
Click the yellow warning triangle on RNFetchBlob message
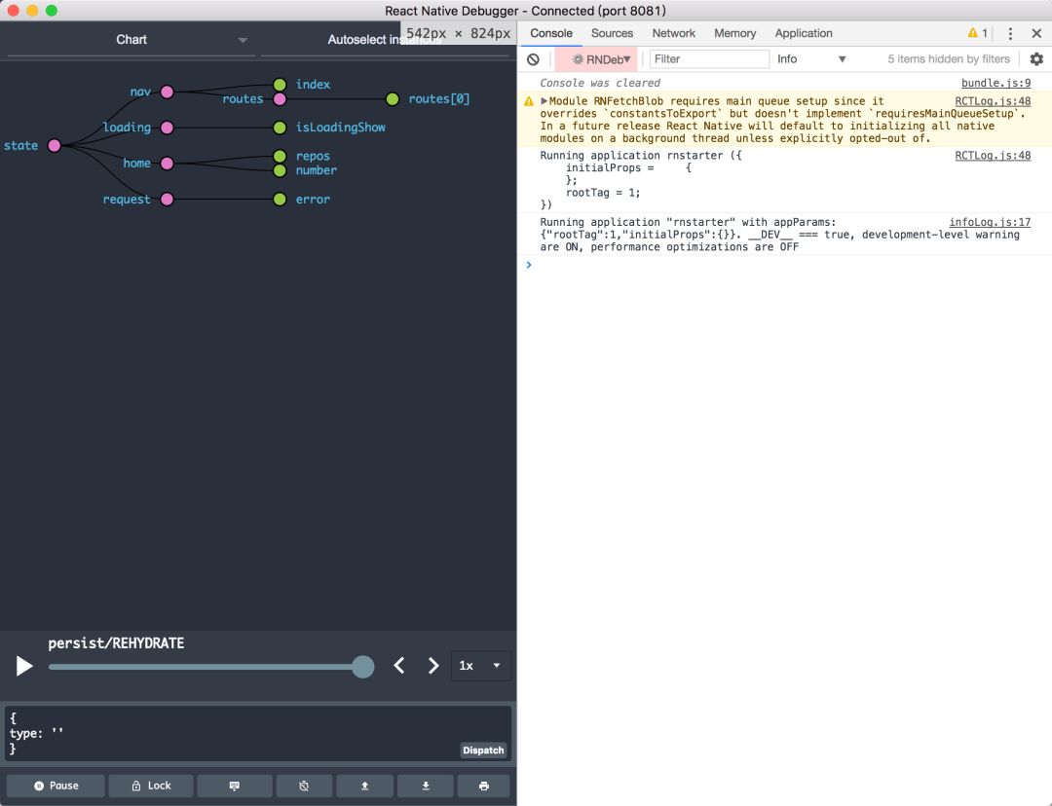(529, 101)
